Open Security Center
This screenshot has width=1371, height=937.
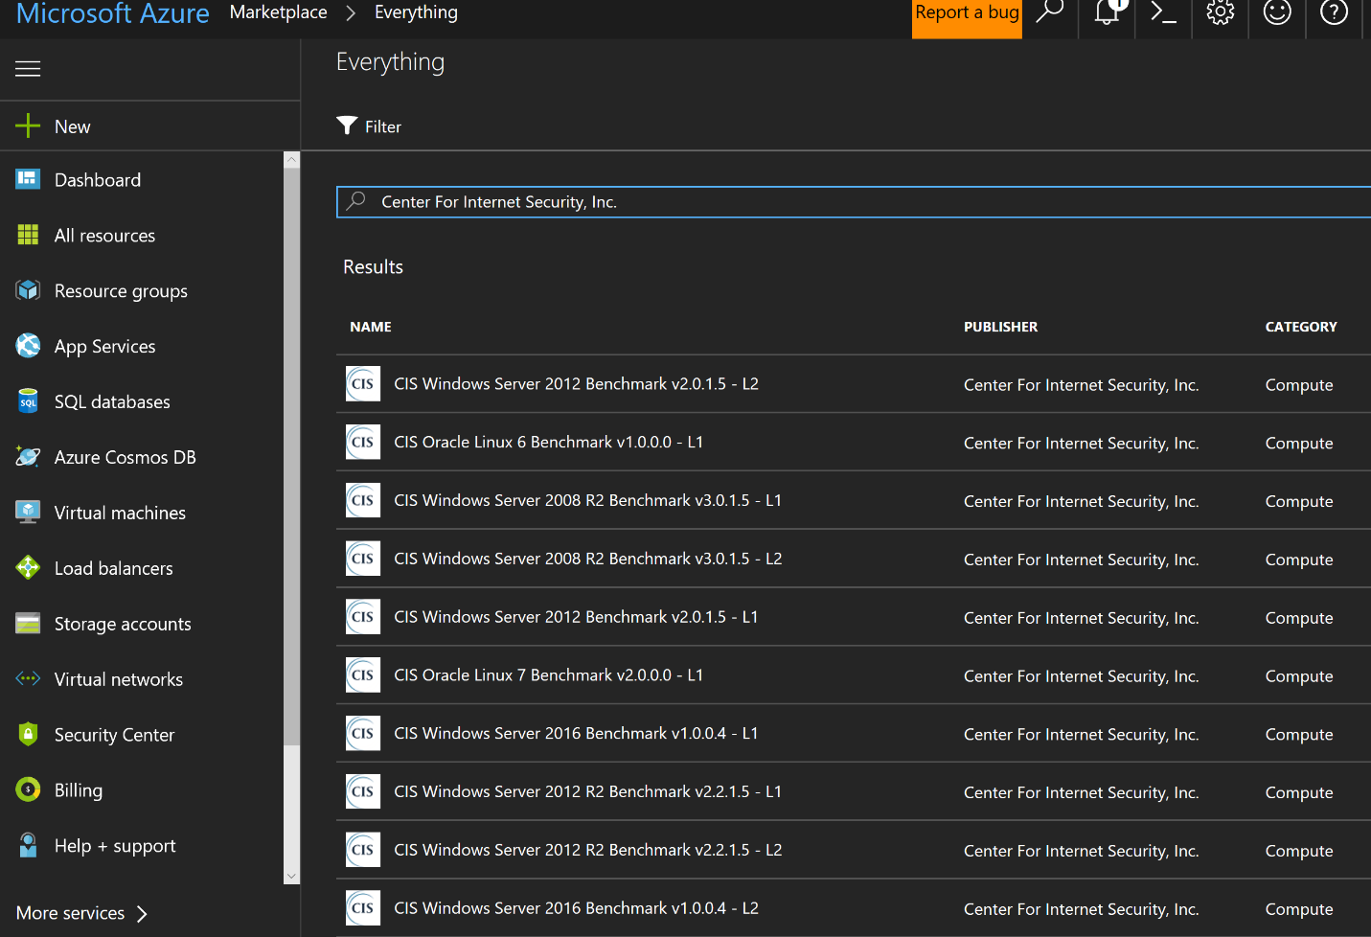click(114, 734)
